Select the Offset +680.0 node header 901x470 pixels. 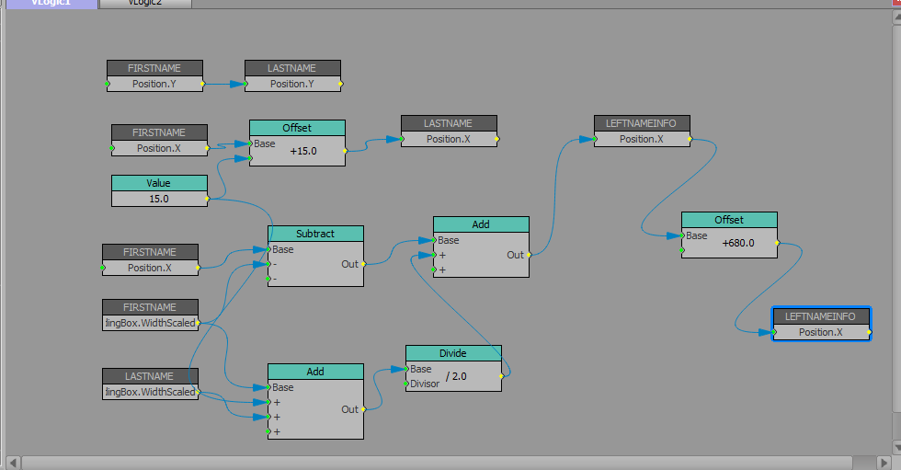pyautogui.click(x=729, y=220)
